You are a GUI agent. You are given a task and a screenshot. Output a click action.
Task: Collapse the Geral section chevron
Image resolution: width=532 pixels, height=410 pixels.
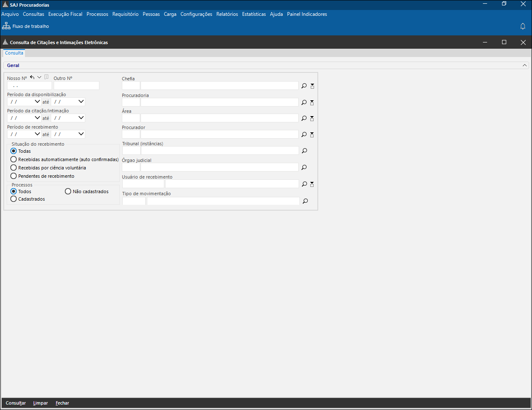[x=525, y=65]
